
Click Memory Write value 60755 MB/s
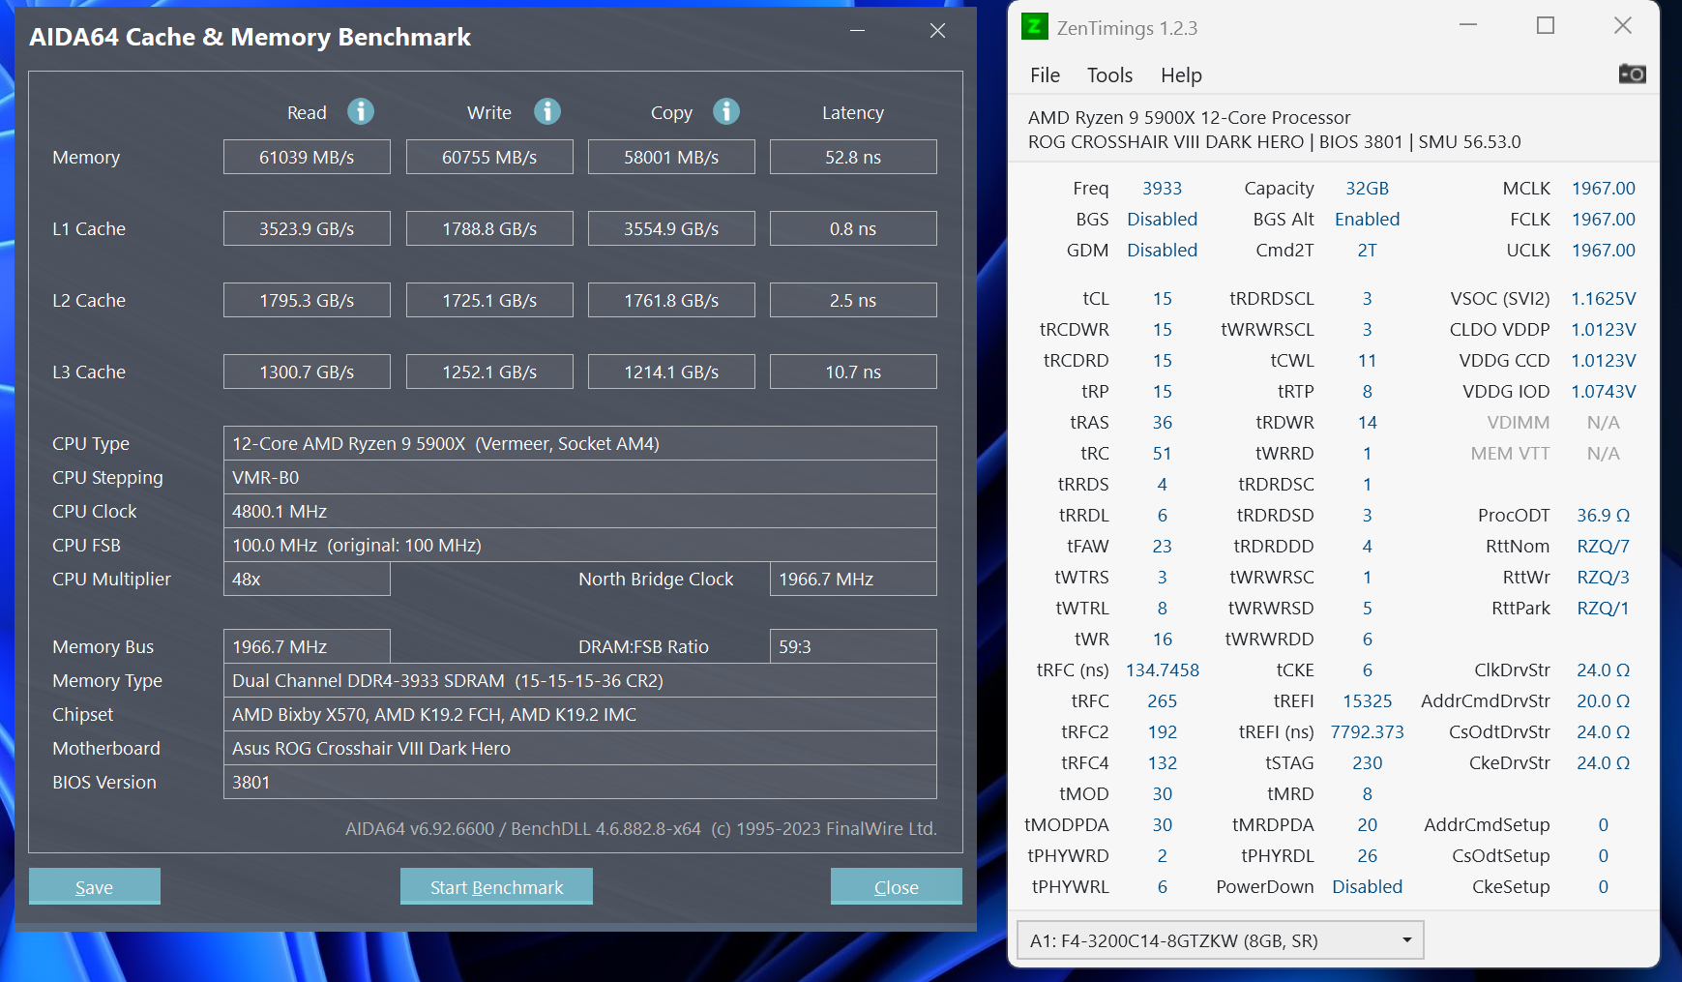489,157
